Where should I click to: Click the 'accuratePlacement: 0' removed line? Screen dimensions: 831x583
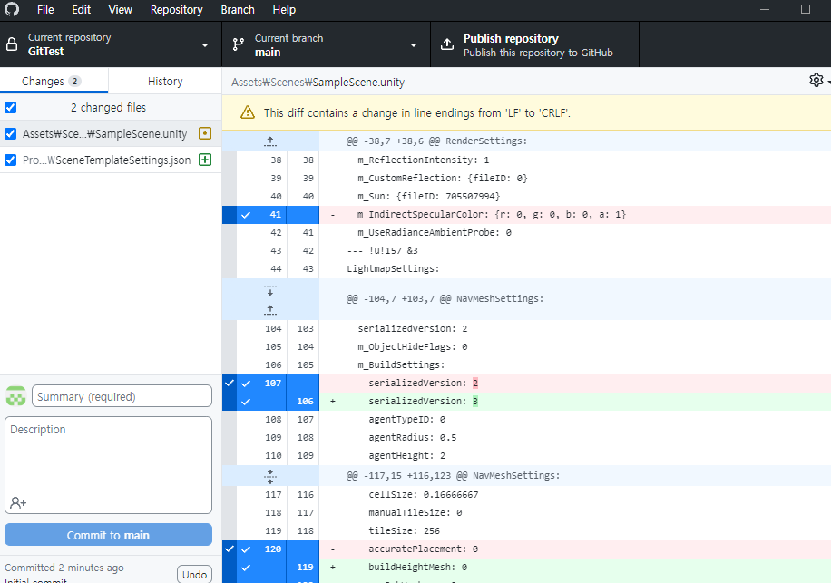click(424, 549)
